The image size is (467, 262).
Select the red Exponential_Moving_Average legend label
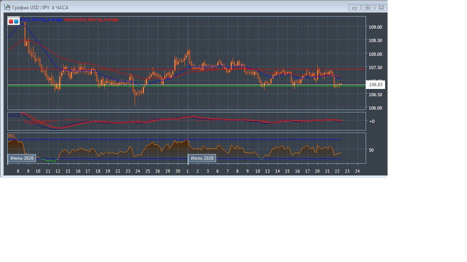[x=91, y=19]
